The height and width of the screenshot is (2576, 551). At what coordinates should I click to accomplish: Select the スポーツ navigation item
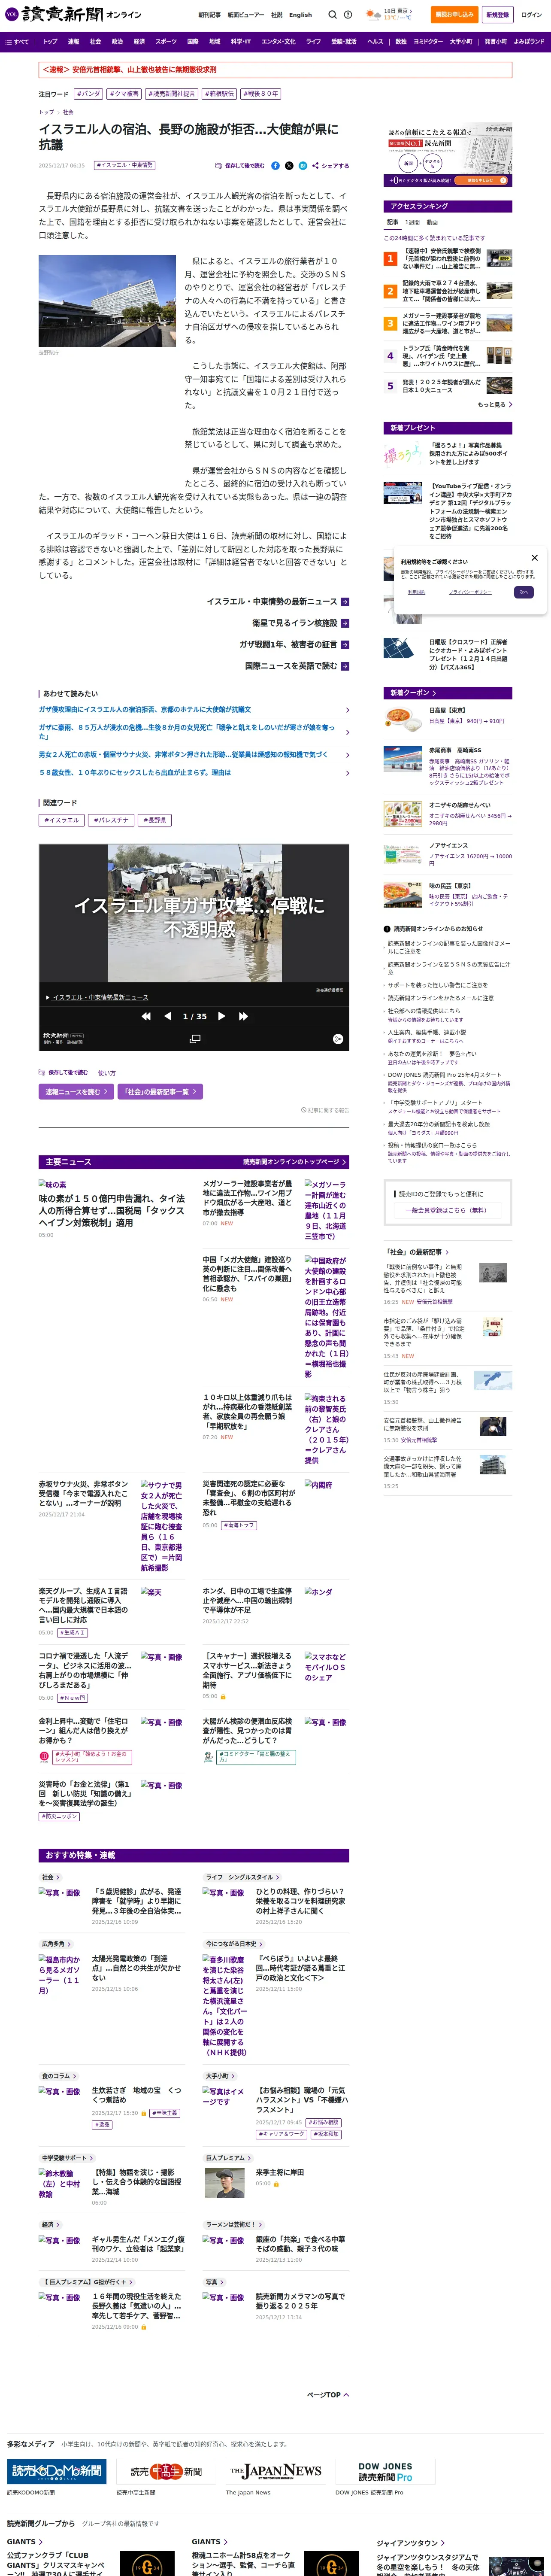click(166, 42)
